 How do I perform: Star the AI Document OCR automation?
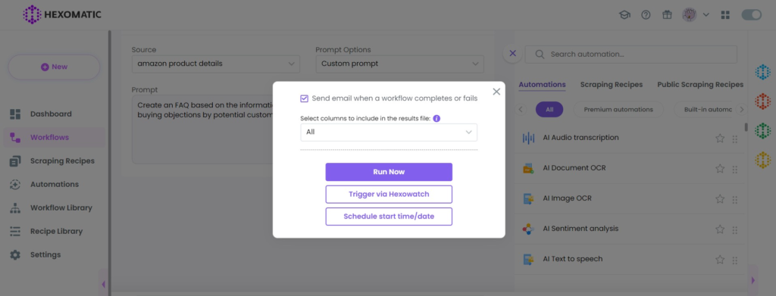click(x=720, y=169)
